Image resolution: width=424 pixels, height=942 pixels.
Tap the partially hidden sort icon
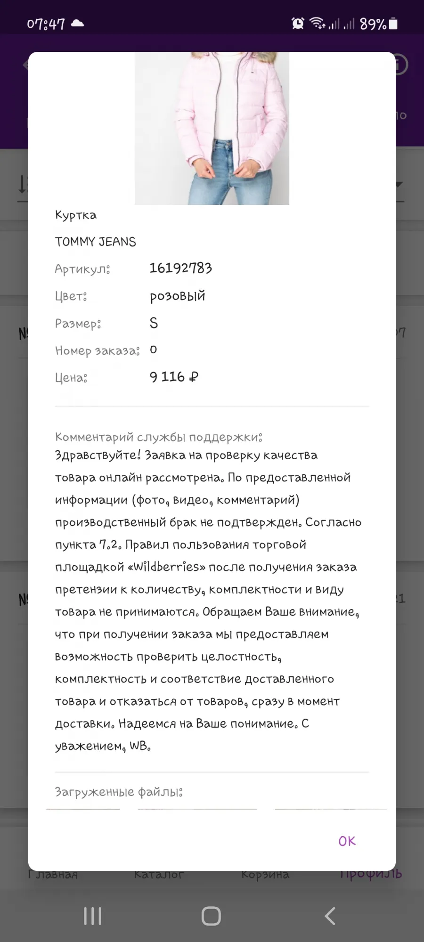(23, 184)
